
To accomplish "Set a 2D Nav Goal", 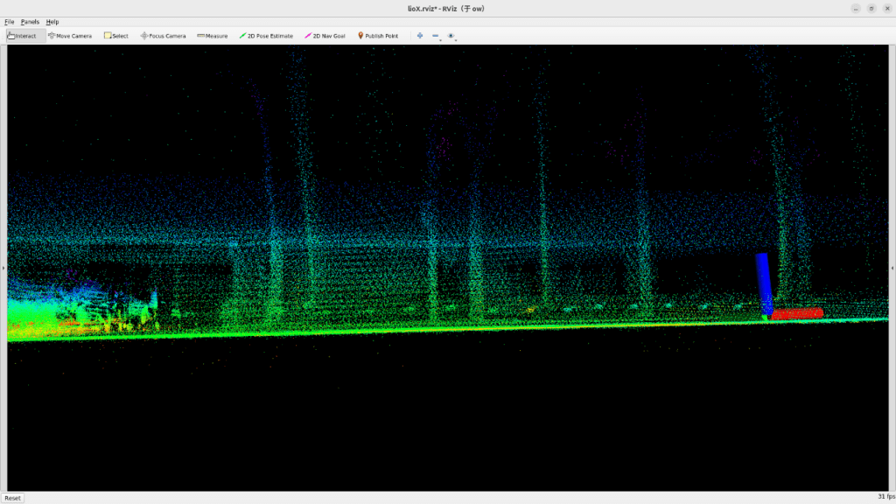I will [x=325, y=36].
